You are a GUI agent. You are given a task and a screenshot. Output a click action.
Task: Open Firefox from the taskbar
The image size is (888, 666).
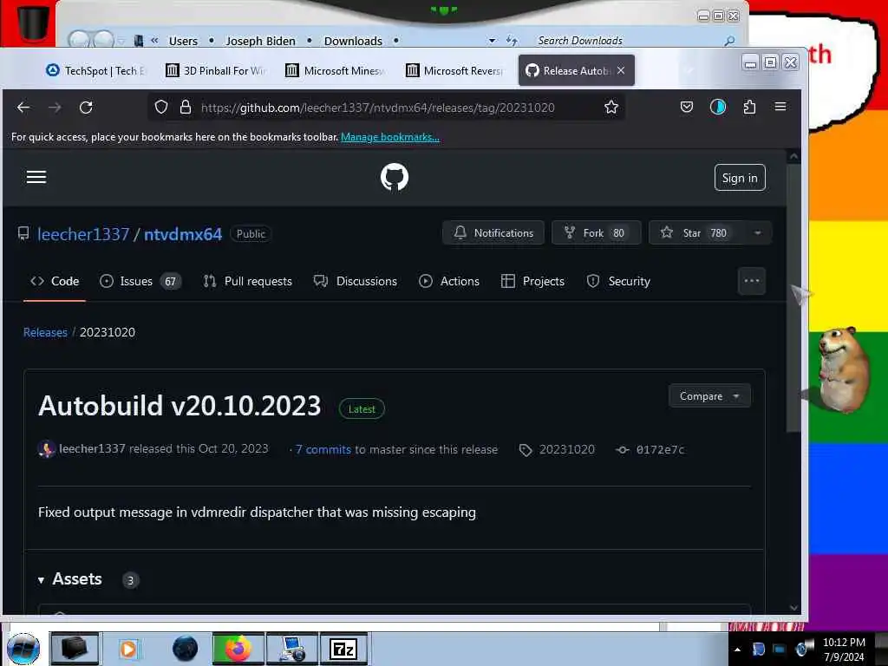pos(238,649)
